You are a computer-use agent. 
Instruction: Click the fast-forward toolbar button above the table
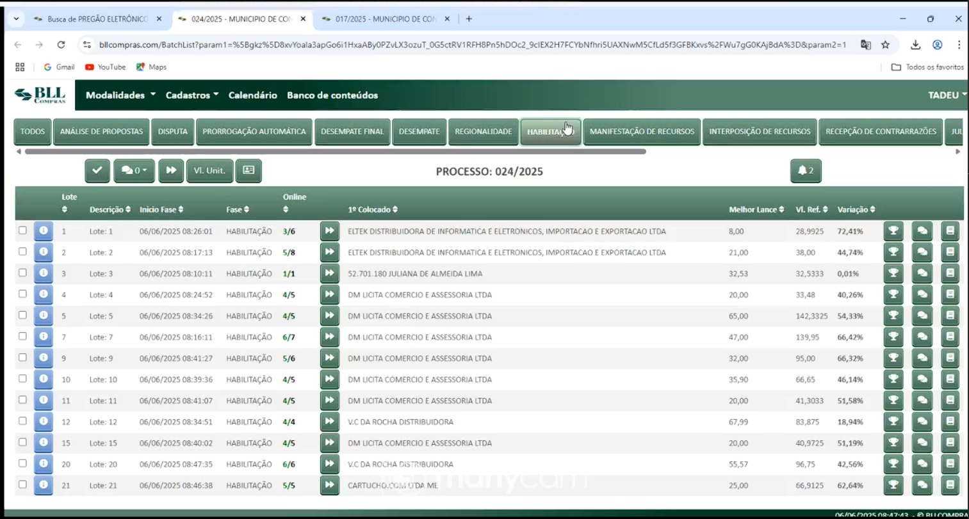click(x=171, y=171)
